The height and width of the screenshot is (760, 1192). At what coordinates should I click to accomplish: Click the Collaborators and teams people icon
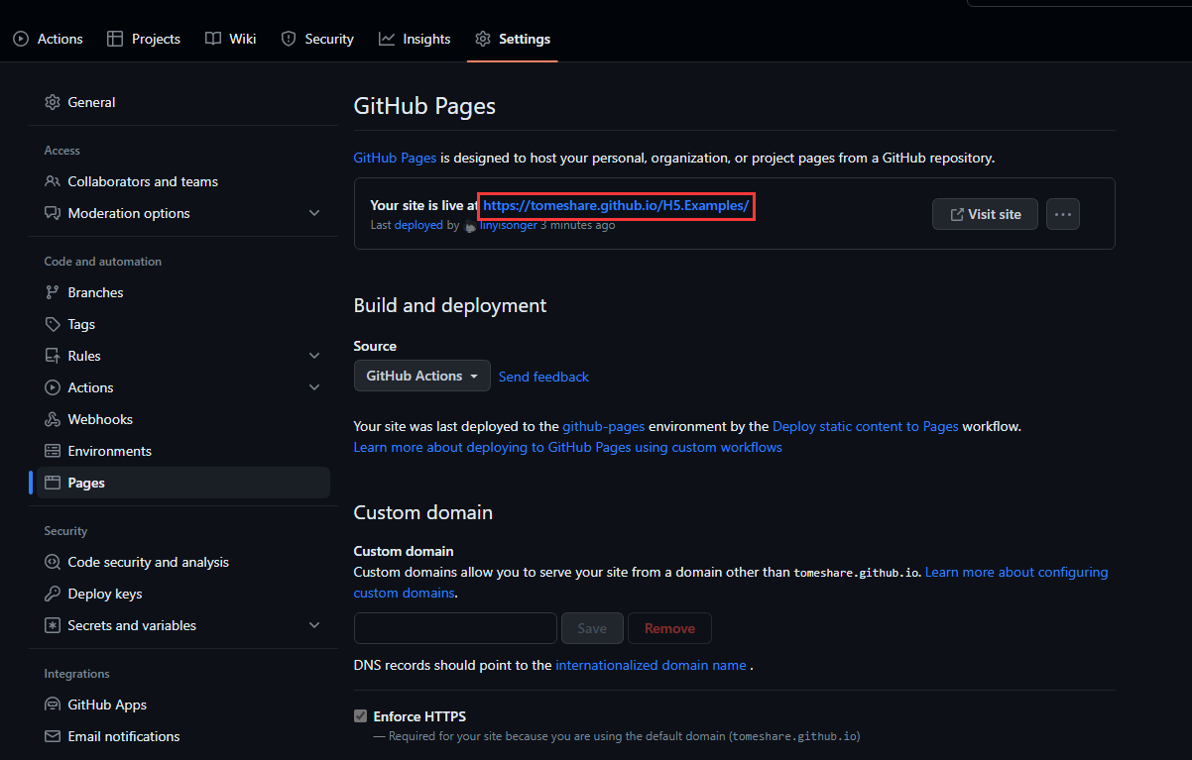click(53, 181)
